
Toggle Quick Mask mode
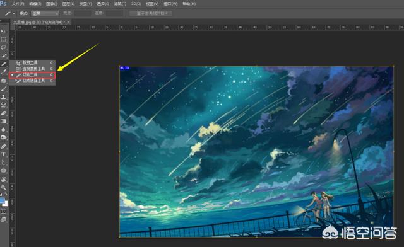(4, 212)
